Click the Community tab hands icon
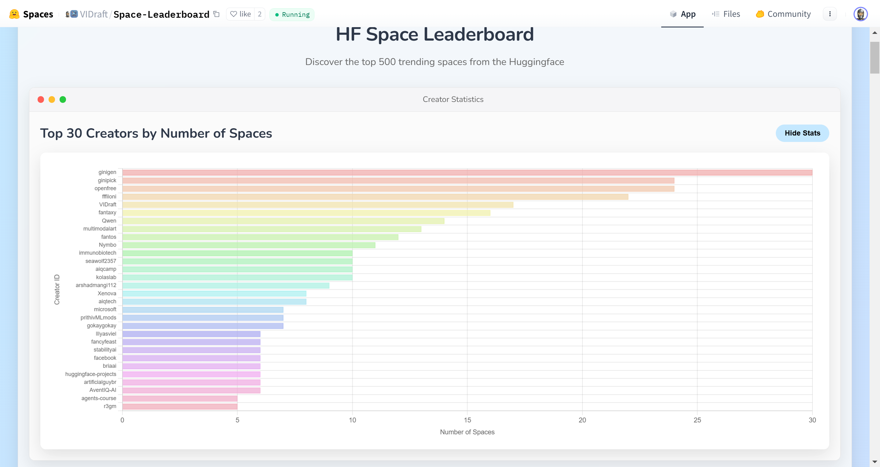 (x=760, y=14)
